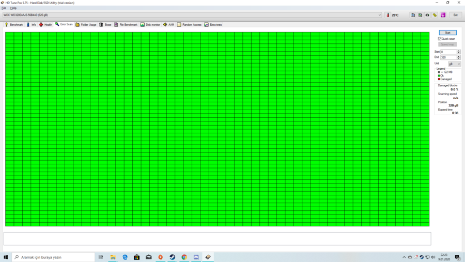Switch to Extra tests tab
465x262 pixels.
(213, 25)
